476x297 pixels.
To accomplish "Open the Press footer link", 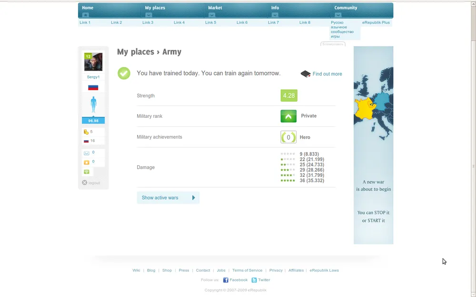I will [184, 270].
